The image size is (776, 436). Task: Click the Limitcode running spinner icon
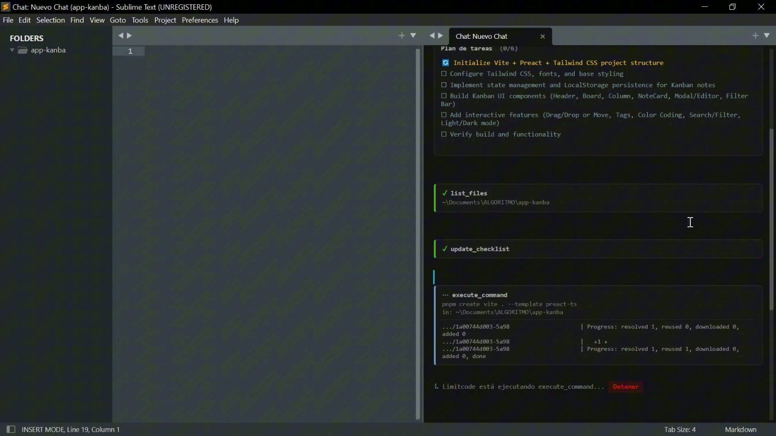coord(436,386)
